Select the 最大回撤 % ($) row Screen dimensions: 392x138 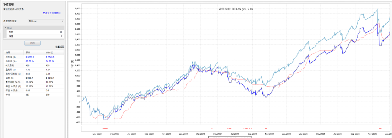click(34, 81)
